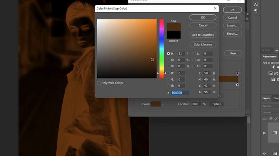Open the Color stop dropdown arrow
Image resolution: width=279 pixels, height=156 pixels.
click(x=163, y=104)
